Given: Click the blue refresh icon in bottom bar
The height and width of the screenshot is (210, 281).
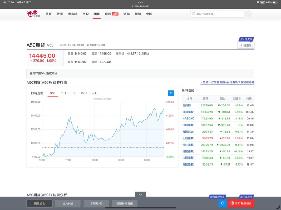Looking at the screenshot, I should [222, 203].
